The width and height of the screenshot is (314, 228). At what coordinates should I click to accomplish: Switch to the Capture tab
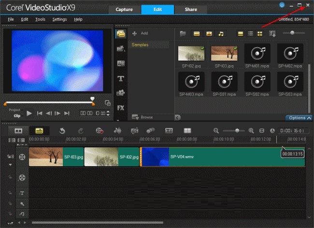124,10
